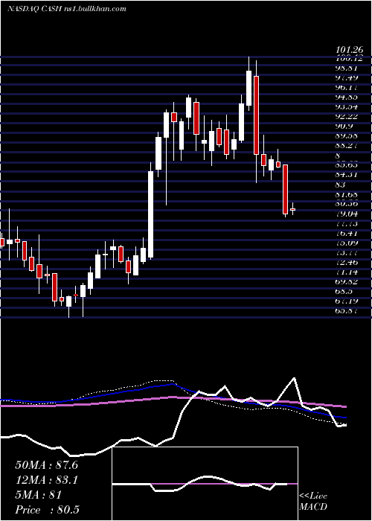Image resolution: width=372 pixels, height=521 pixels.
Task: Click the 84.31 price axis label
Action: (347, 174)
